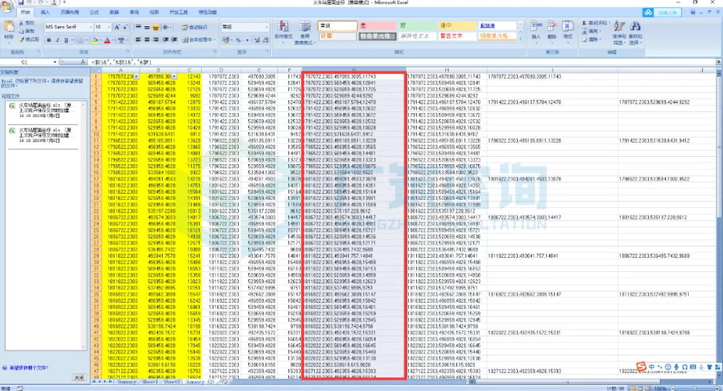Toggle Italic formatting

pos(58,40)
